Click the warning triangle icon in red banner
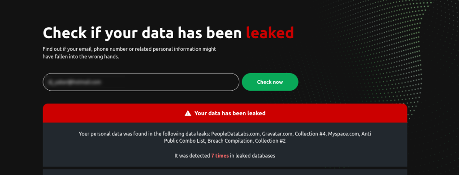Screen dimensions: 459x175 (188, 113)
